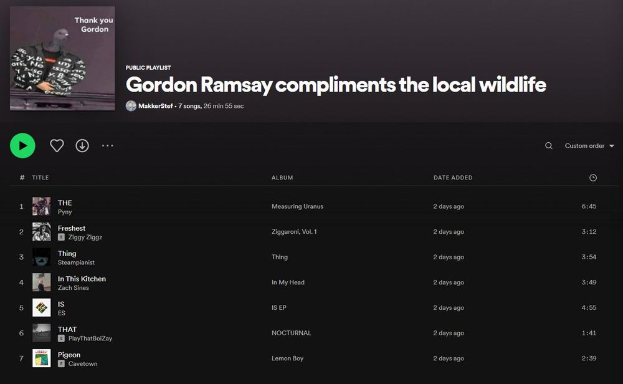Open artist ES
Image resolution: width=623 pixels, height=384 pixels.
pyautogui.click(x=62, y=313)
